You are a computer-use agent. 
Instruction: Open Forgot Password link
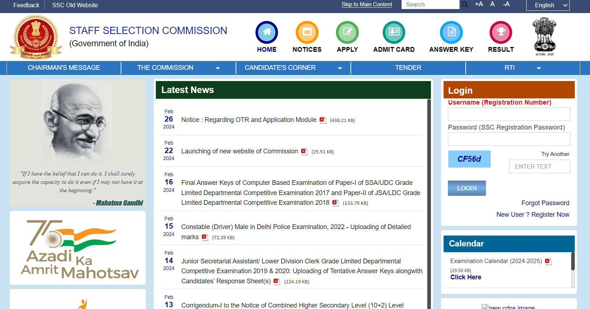tap(545, 203)
